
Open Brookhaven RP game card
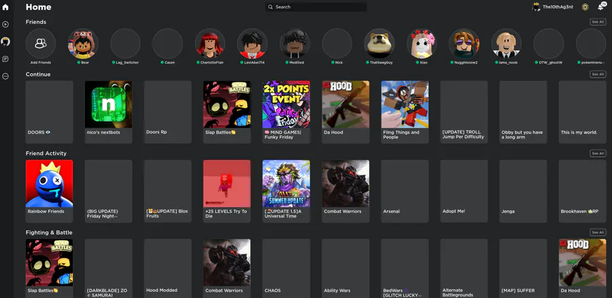coord(582,191)
